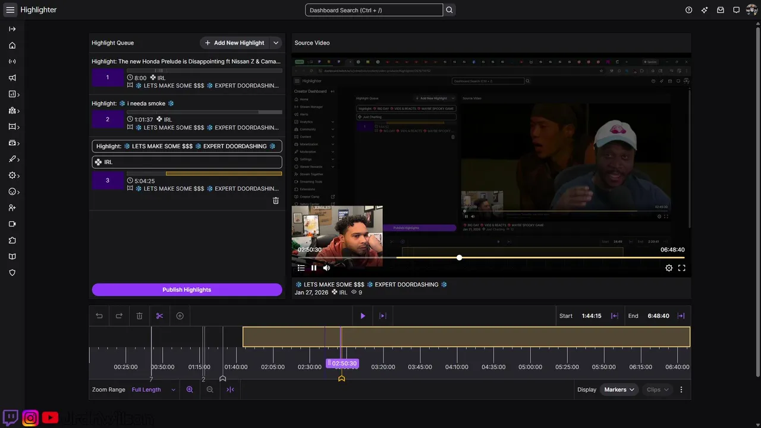Click the play-selection button beside timeline play
This screenshot has width=761, height=428.
(383, 316)
